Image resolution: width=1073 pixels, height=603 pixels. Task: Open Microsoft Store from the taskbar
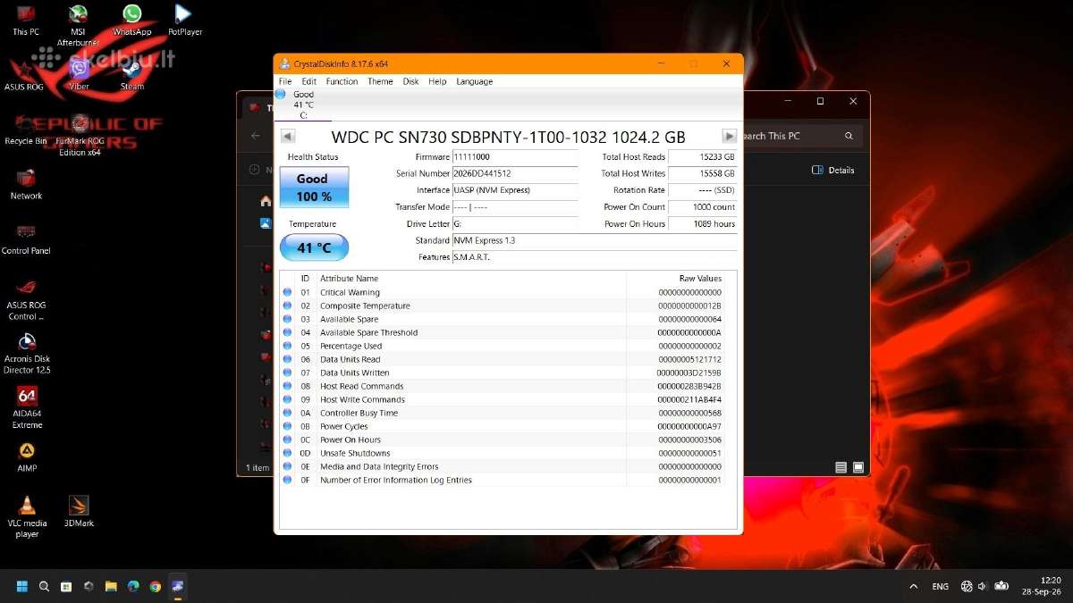pos(66,587)
